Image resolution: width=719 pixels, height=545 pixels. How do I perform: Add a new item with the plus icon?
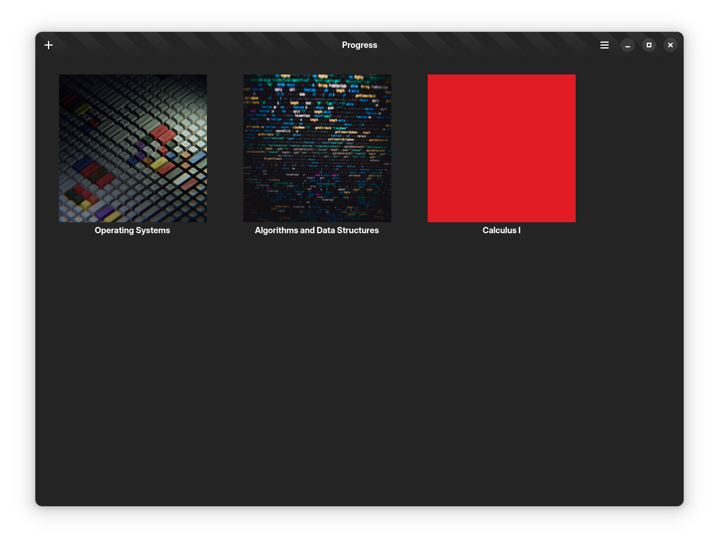(x=49, y=45)
